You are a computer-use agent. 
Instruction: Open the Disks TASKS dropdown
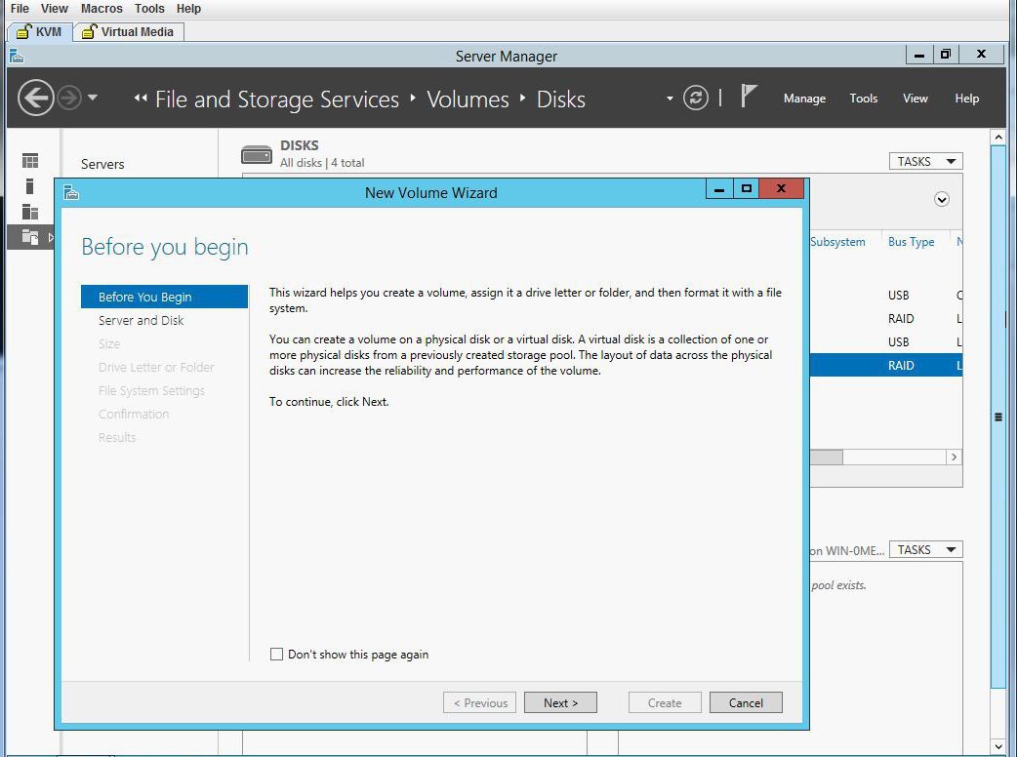click(926, 161)
